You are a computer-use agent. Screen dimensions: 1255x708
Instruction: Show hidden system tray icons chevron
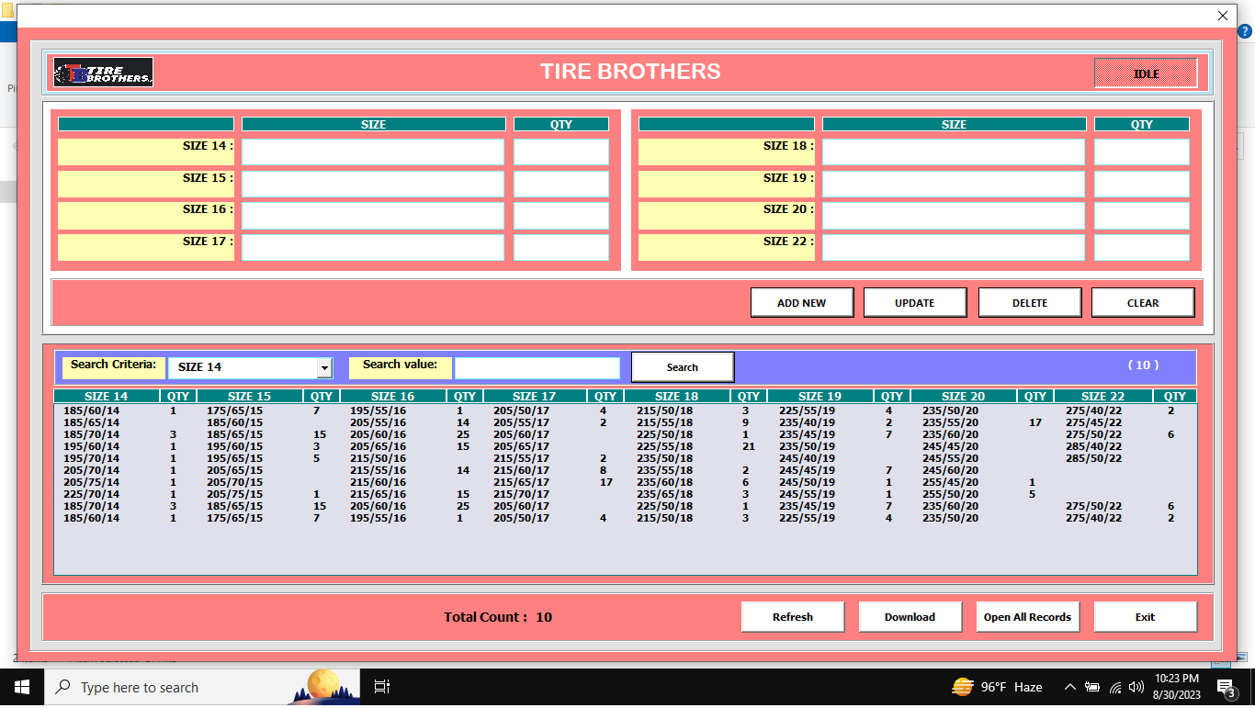pyautogui.click(x=1069, y=687)
